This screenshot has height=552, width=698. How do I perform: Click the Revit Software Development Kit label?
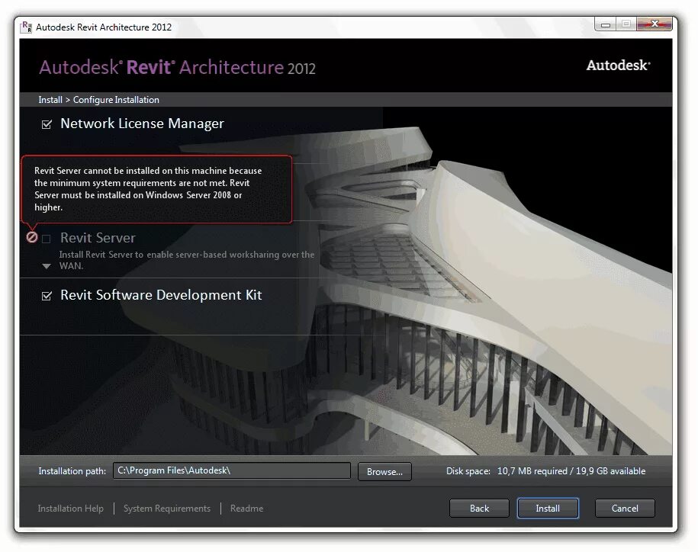(x=161, y=295)
